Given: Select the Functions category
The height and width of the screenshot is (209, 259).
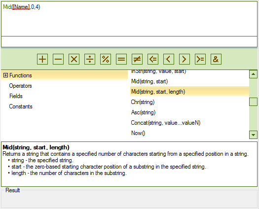Looking at the screenshot, I should [x=64, y=75].
